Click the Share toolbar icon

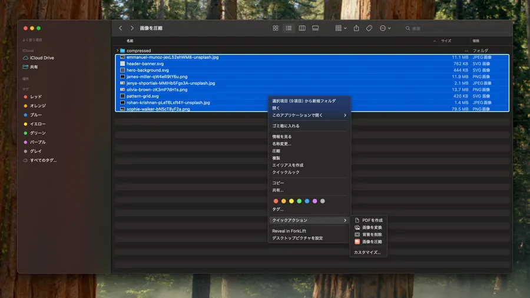click(356, 28)
